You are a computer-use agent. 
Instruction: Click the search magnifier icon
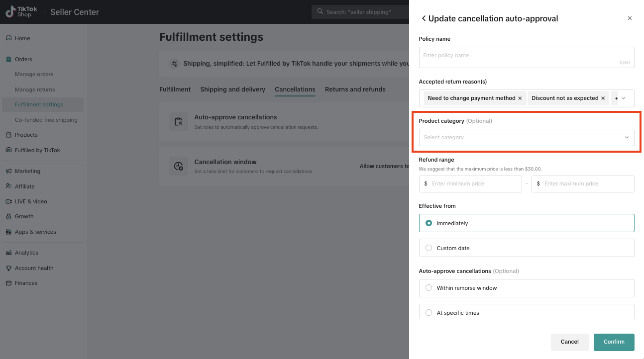(x=320, y=12)
